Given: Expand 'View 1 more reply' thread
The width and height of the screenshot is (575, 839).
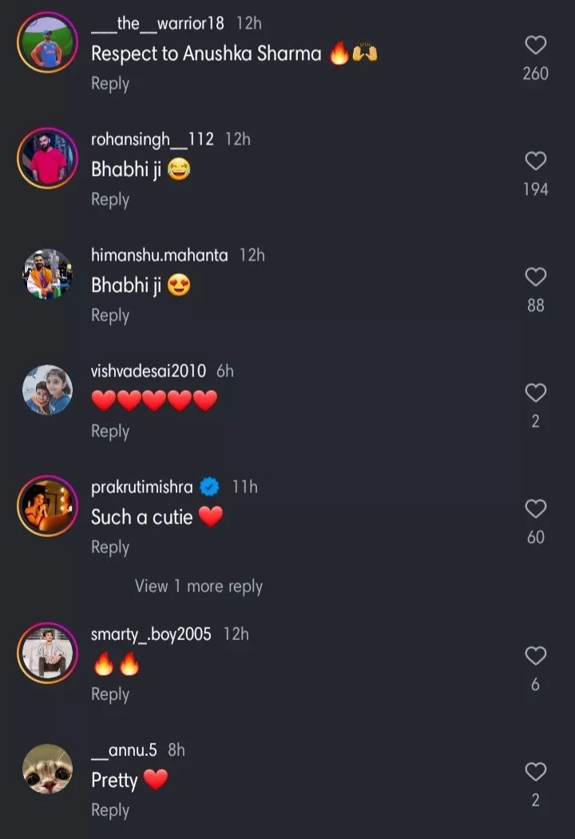Looking at the screenshot, I should click(x=199, y=587).
